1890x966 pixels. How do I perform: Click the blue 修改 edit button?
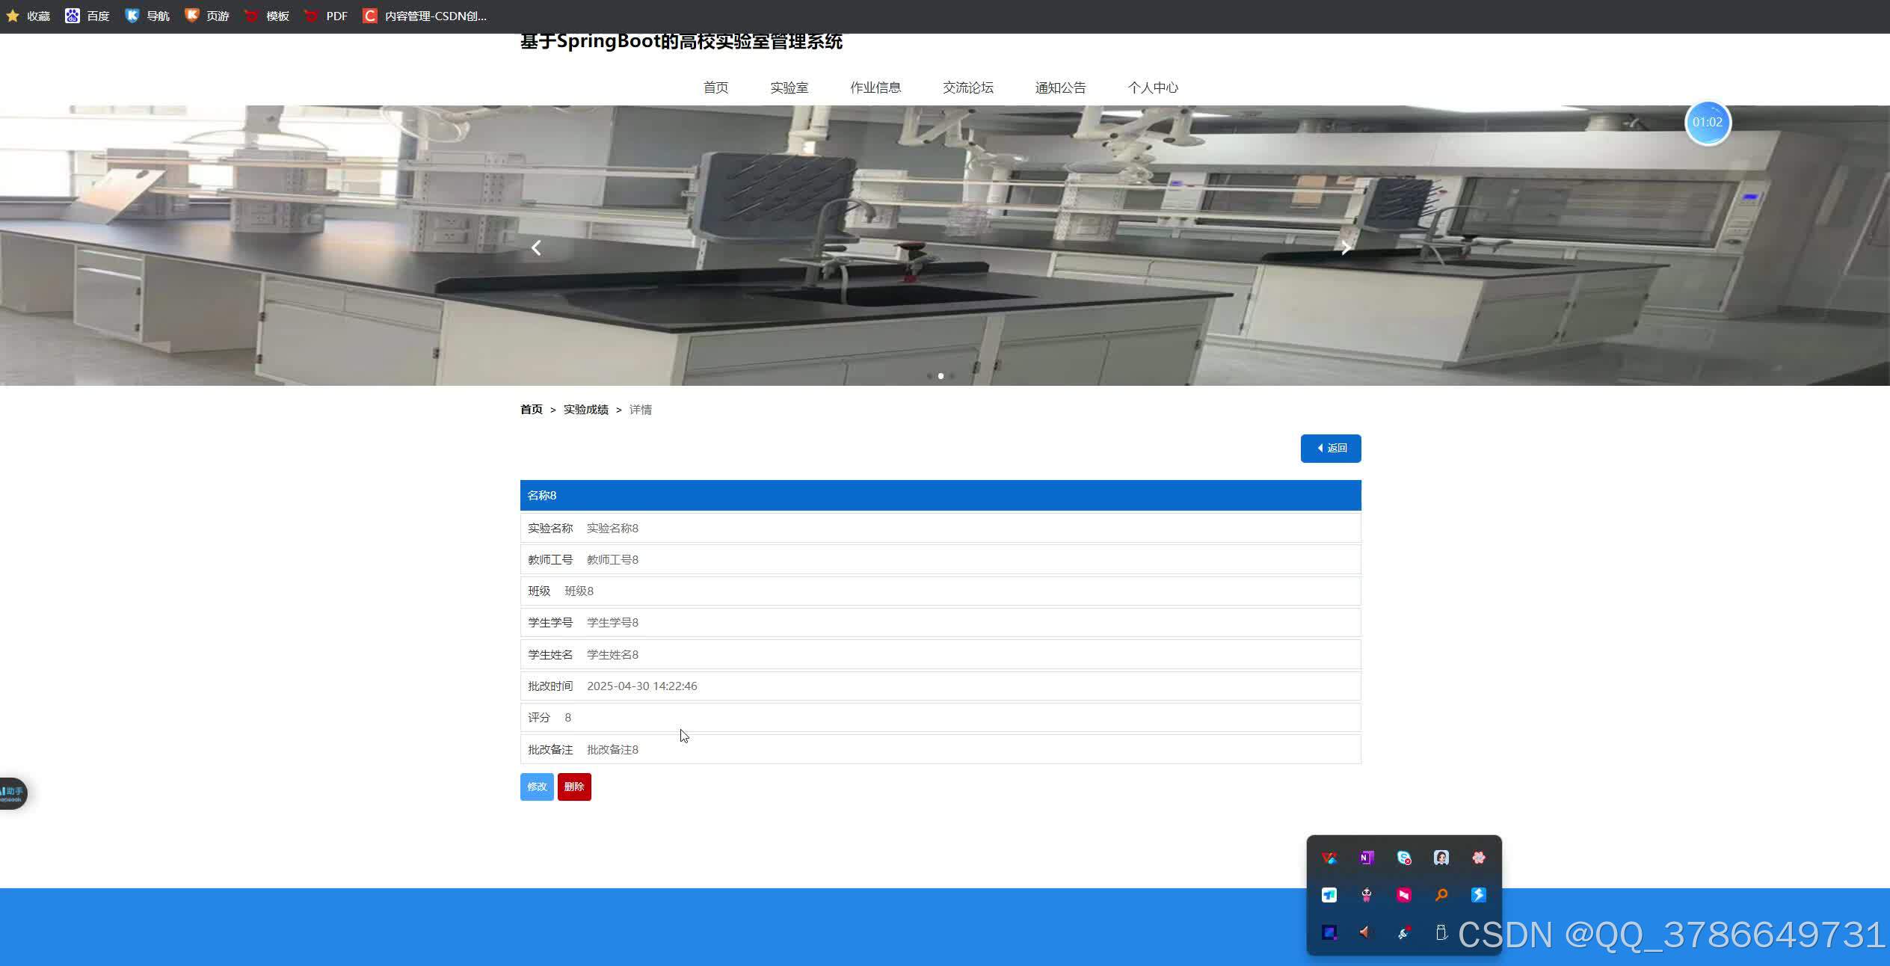click(536, 787)
